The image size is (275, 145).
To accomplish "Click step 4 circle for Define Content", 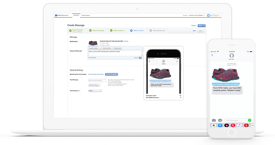I will pyautogui.click(x=131, y=30).
